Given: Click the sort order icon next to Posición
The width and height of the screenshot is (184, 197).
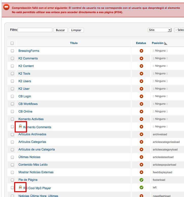Looking at the screenshot, I should coord(166,43).
